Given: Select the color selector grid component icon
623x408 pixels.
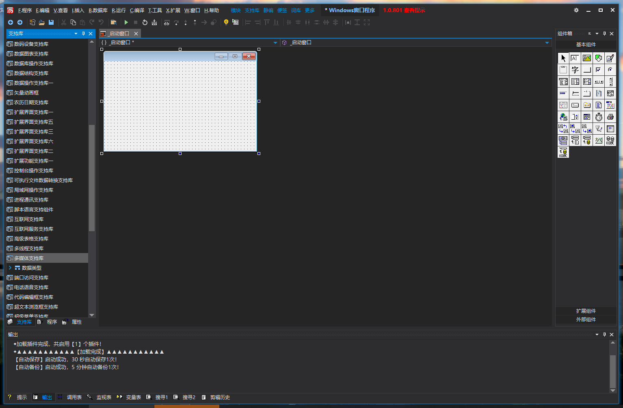Looking at the screenshot, I should click(x=610, y=105).
